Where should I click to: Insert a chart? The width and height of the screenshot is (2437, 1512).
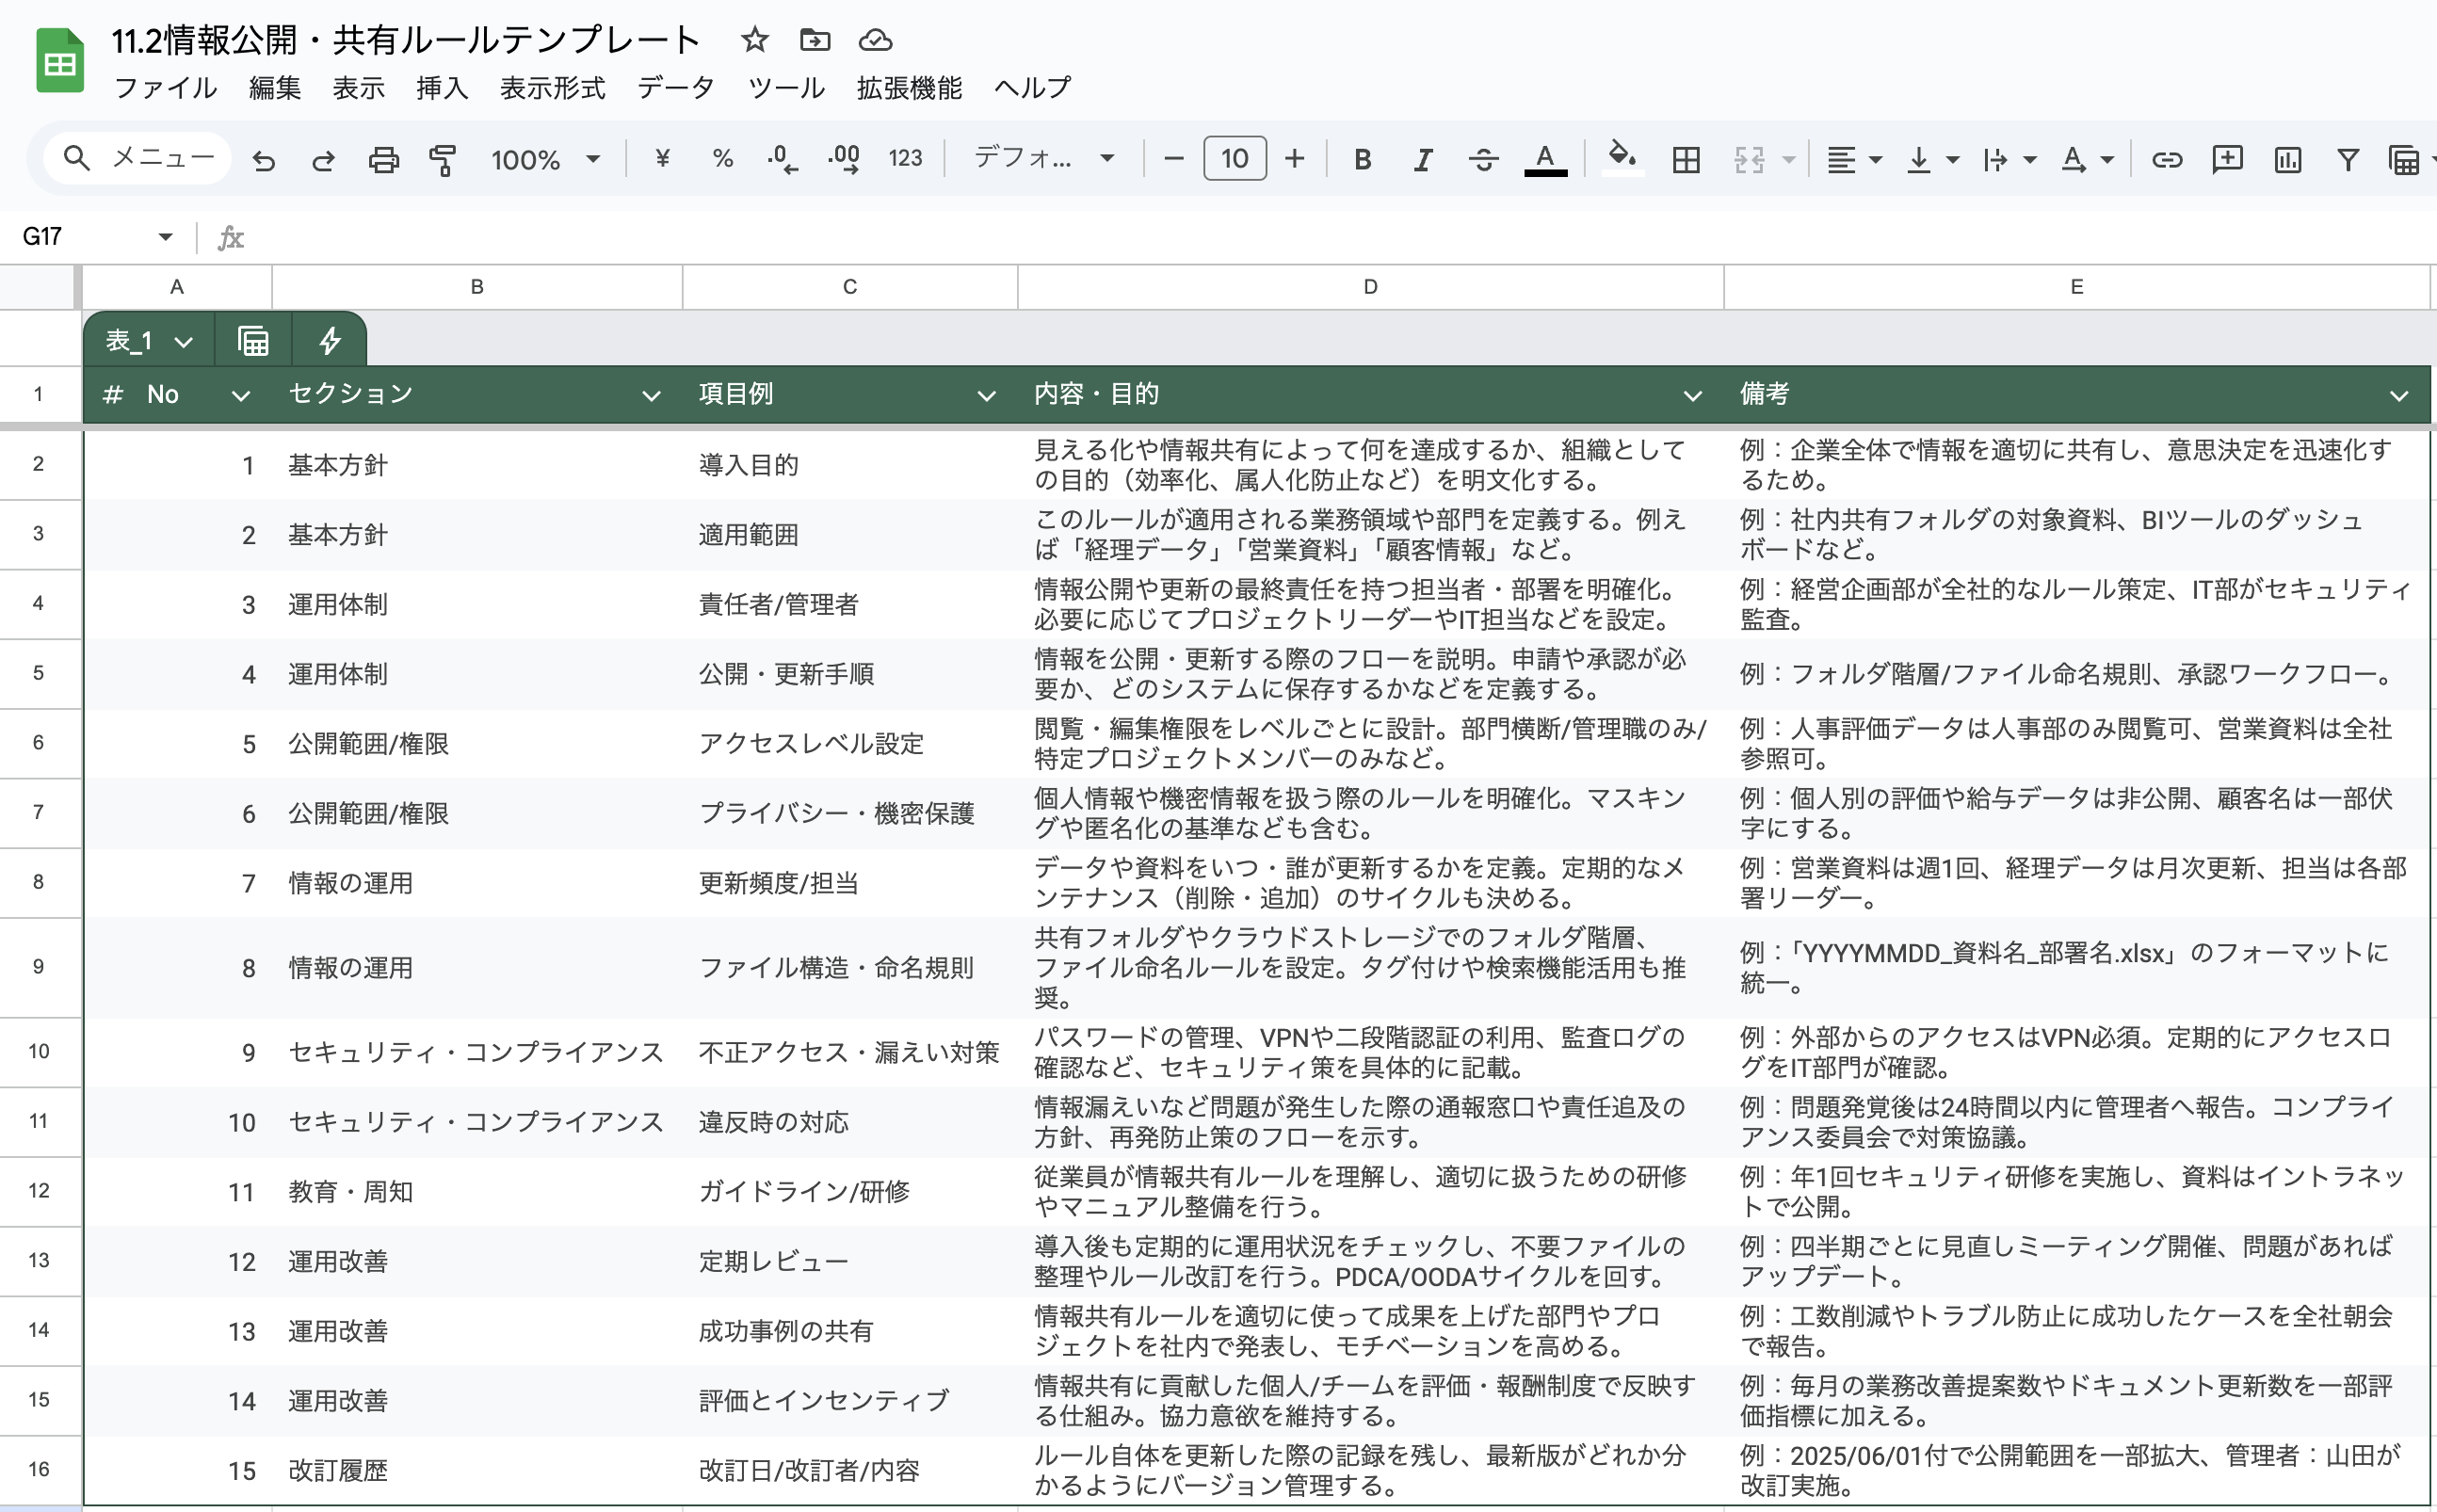pyautogui.click(x=2288, y=158)
